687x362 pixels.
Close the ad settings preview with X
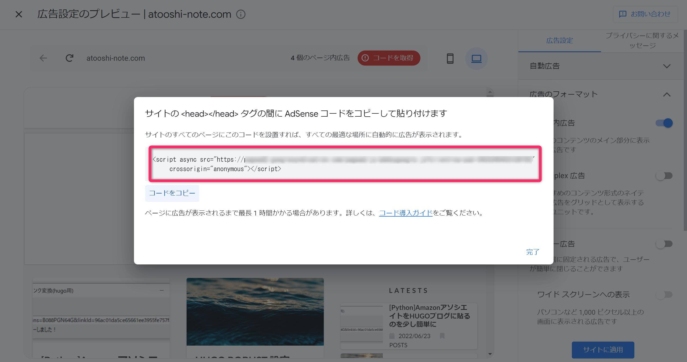[19, 14]
